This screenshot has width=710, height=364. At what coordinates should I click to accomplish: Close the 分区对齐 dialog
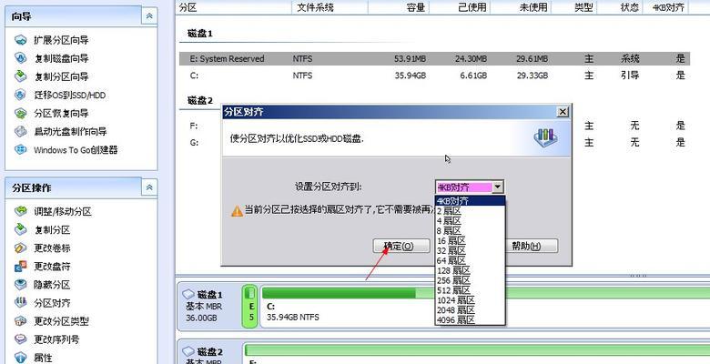tap(562, 112)
